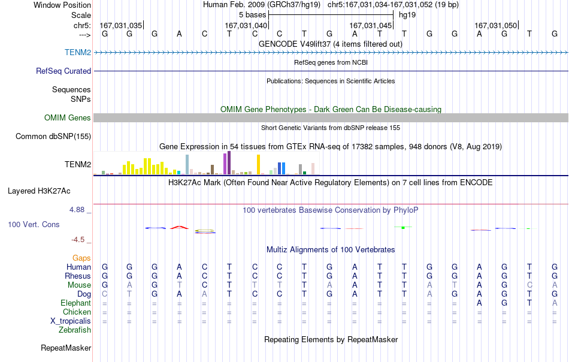
Task: Click the Multiz Alignments of 100 Vertebrates title
Action: pos(331,249)
